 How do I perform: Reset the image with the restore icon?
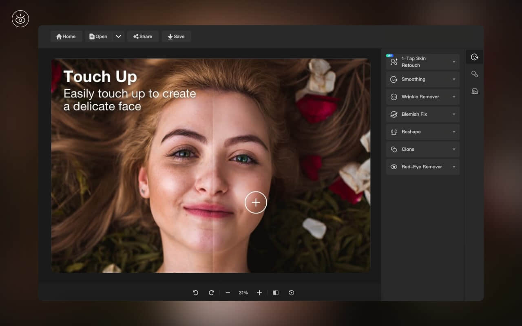pyautogui.click(x=291, y=293)
